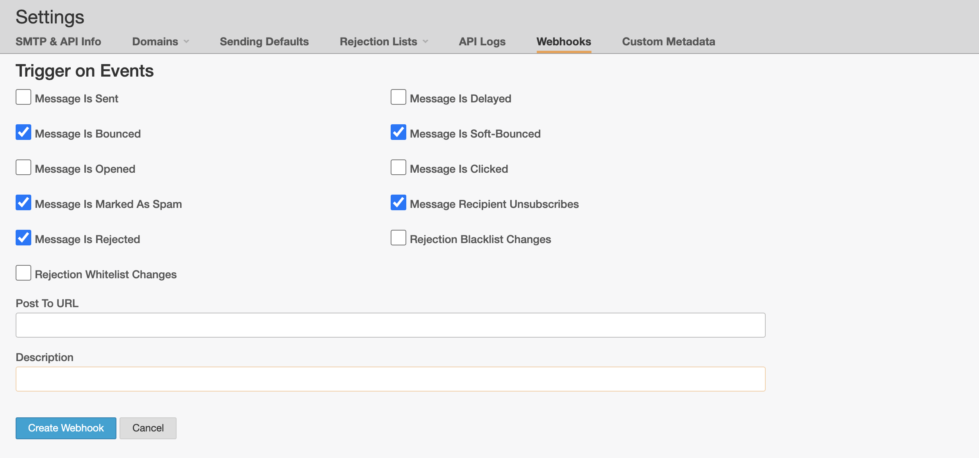
Task: Enable the Message Is Sent checkbox
Action: [23, 97]
